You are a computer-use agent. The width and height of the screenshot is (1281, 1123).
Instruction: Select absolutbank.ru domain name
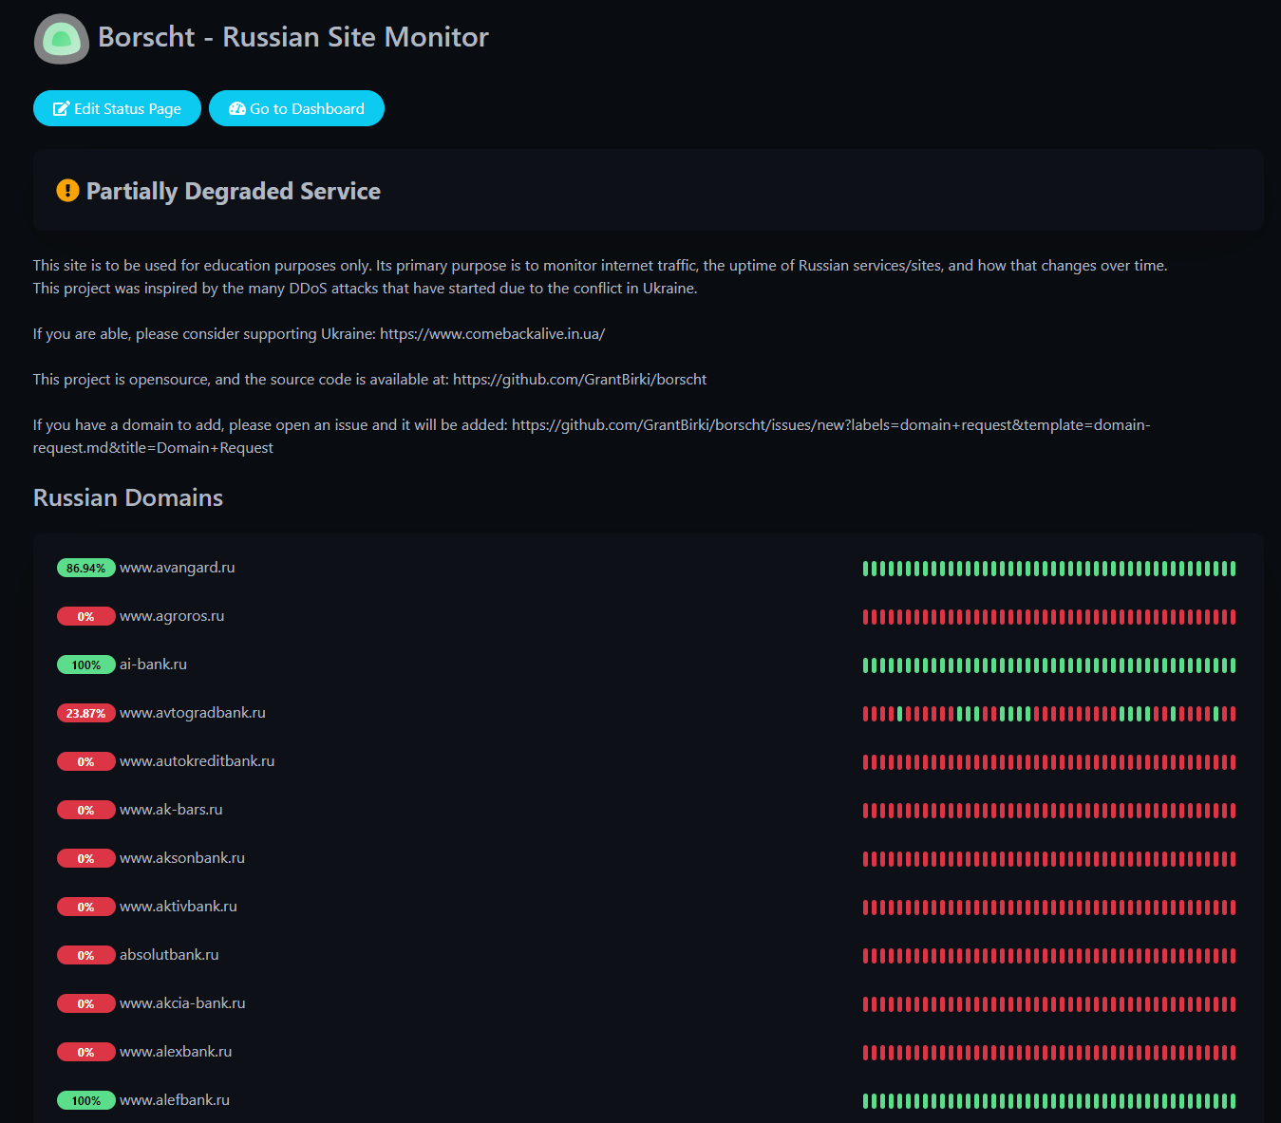coord(169,955)
